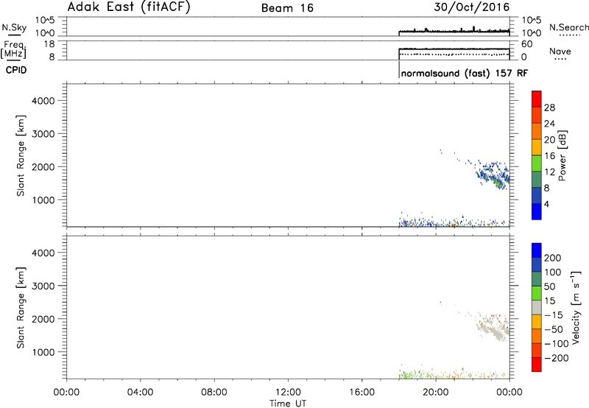Click the 'Nave' legend label
The image size is (589, 408).
560,51
